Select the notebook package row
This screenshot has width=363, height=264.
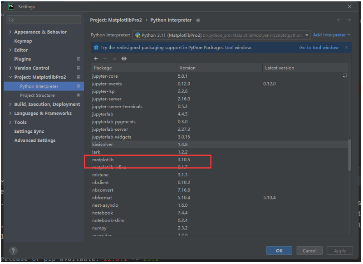click(220, 213)
